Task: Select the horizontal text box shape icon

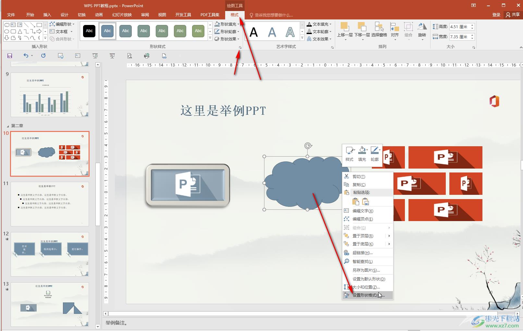Action: click(13, 25)
